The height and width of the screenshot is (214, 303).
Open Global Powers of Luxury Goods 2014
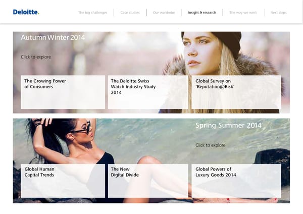tap(236, 180)
